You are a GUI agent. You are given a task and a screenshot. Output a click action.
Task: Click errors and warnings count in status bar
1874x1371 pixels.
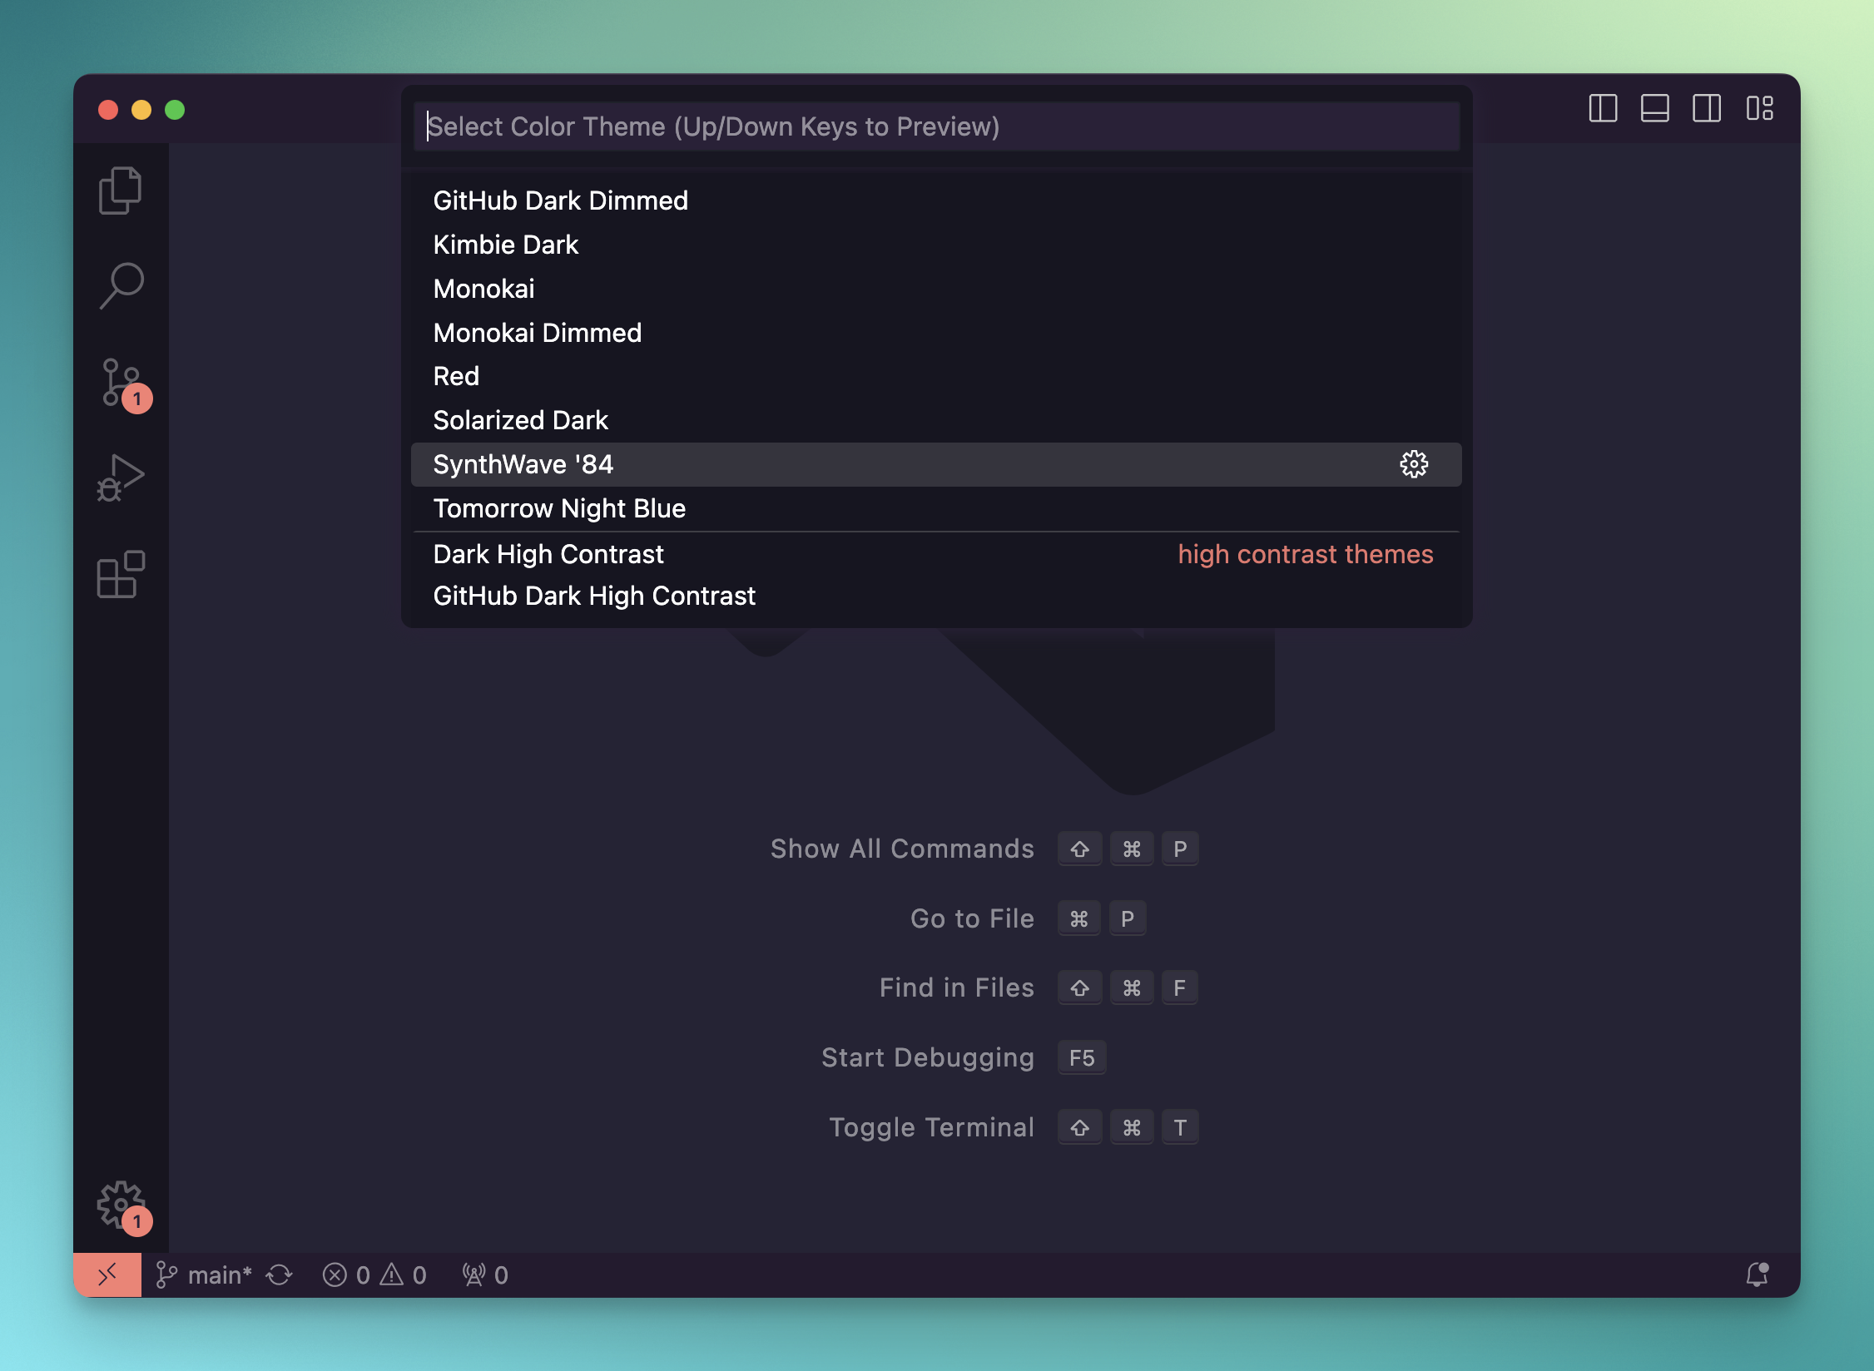coord(374,1274)
